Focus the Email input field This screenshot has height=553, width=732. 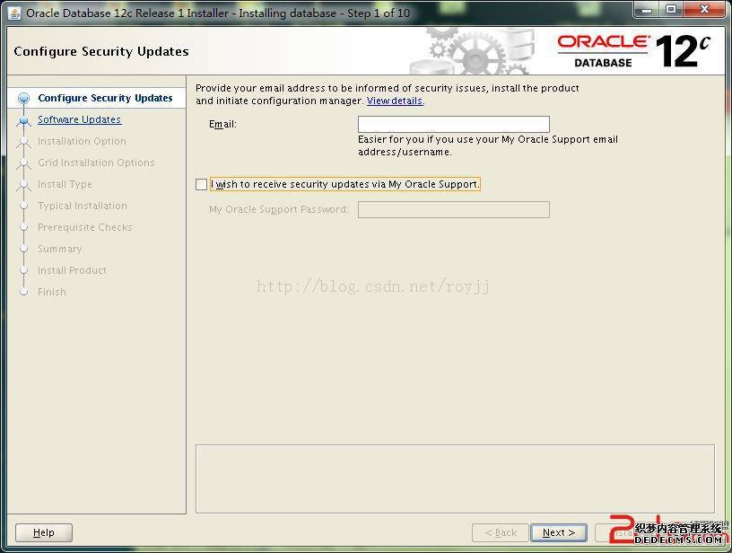click(453, 125)
